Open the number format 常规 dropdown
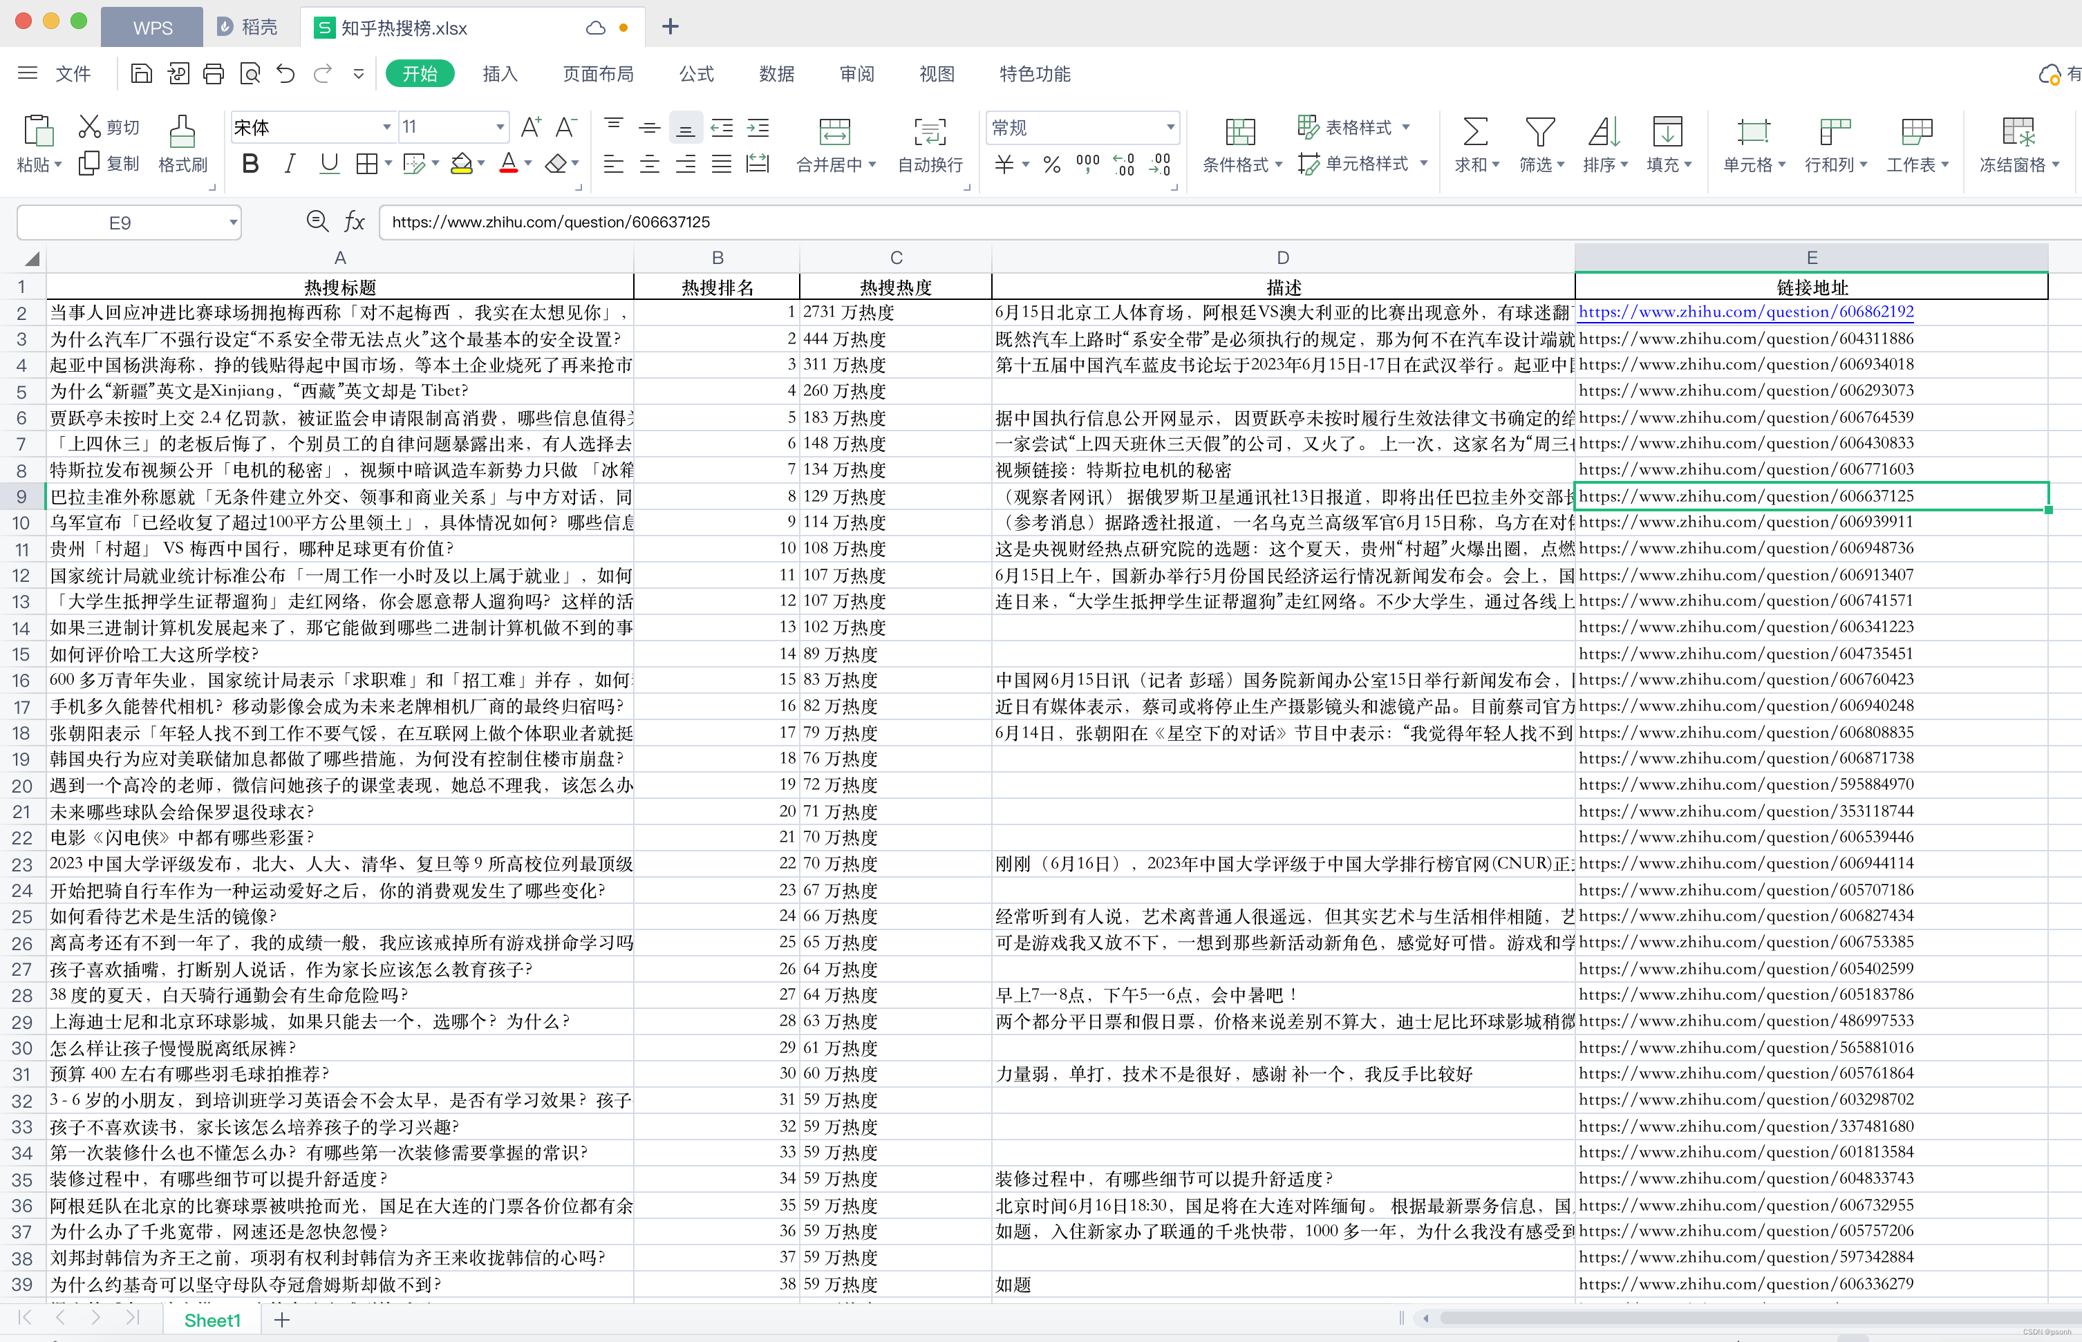This screenshot has width=2082, height=1342. pyautogui.click(x=1170, y=127)
